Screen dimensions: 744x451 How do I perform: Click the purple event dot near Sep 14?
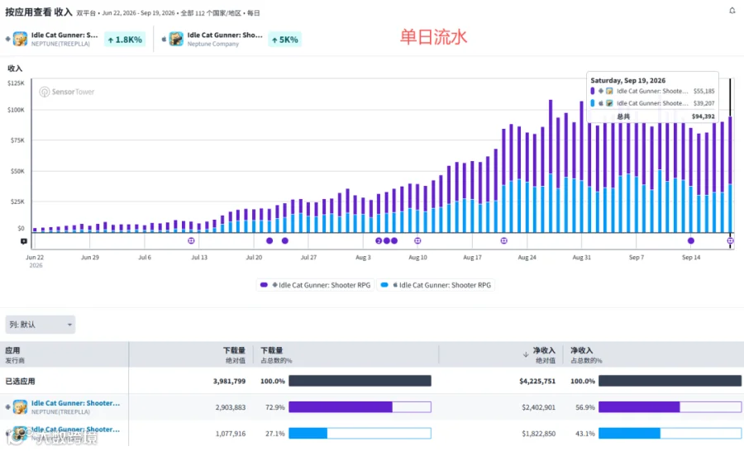coord(691,241)
